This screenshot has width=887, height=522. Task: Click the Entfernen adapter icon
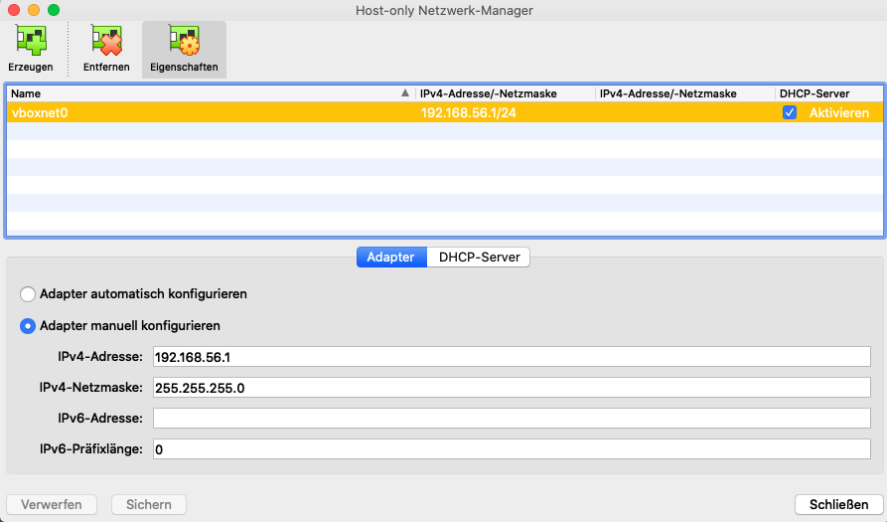(105, 42)
